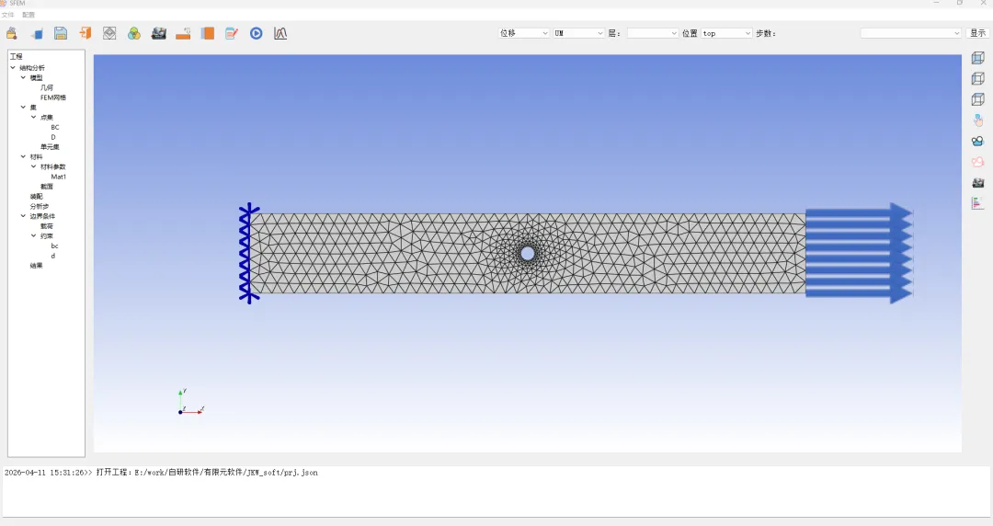Select 单元集 in the project tree
993x526 pixels.
pos(50,146)
